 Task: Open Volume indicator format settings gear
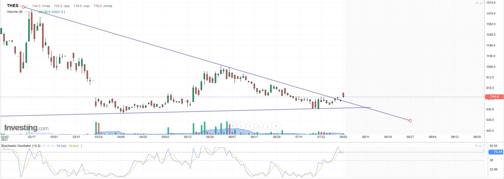pos(31,12)
